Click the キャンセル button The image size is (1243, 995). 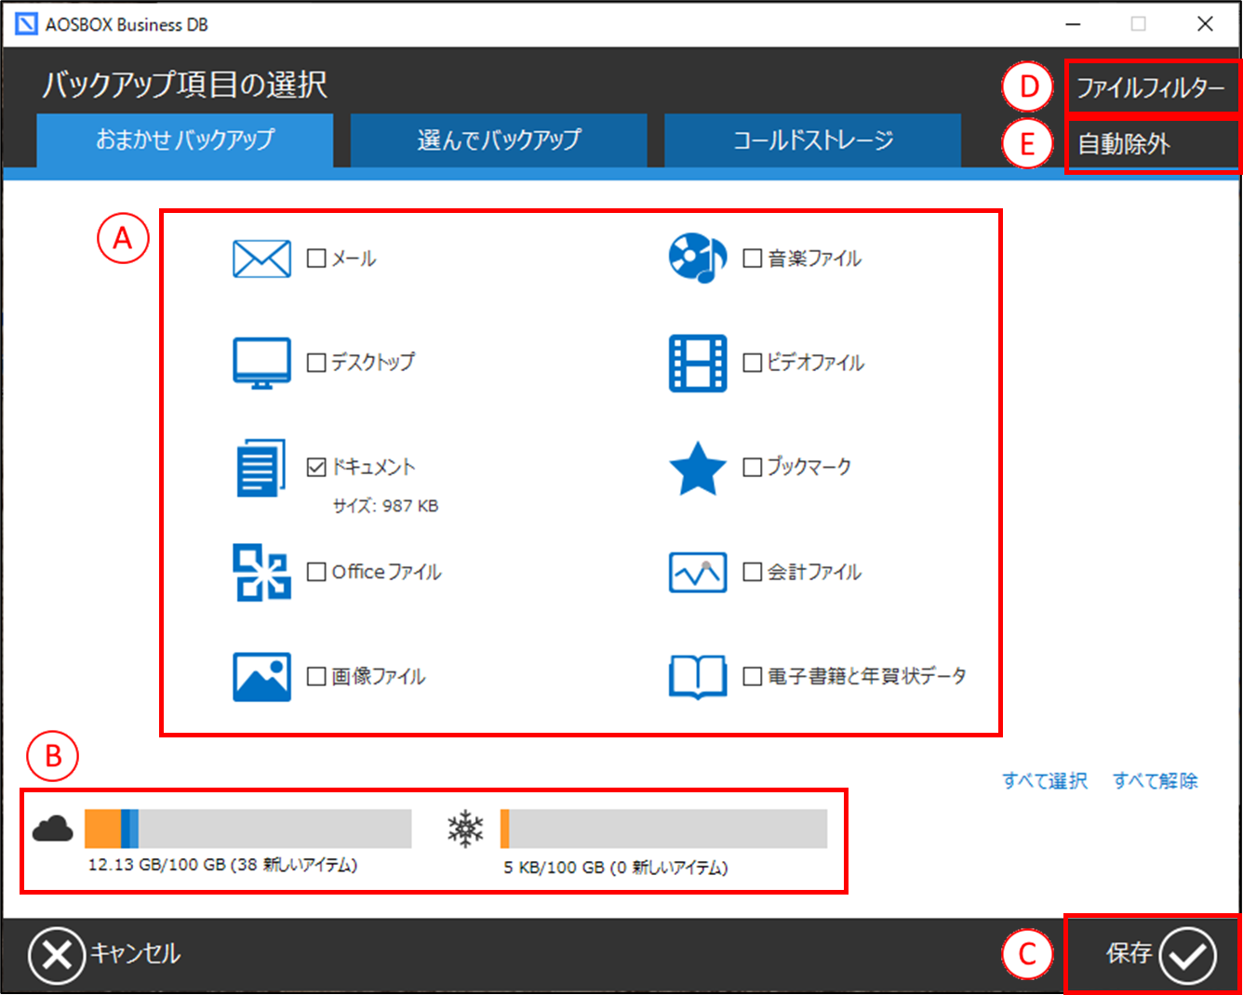pos(105,955)
